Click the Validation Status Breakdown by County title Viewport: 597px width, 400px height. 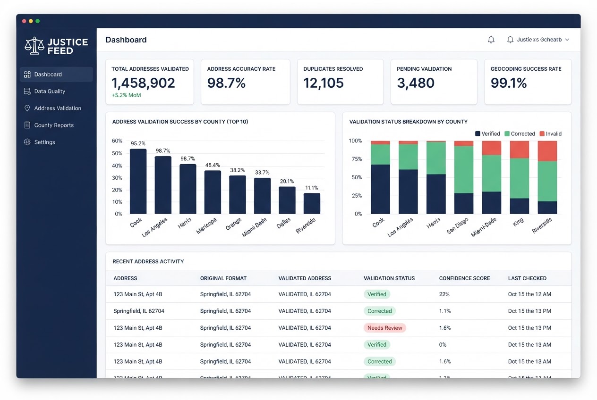click(x=409, y=122)
